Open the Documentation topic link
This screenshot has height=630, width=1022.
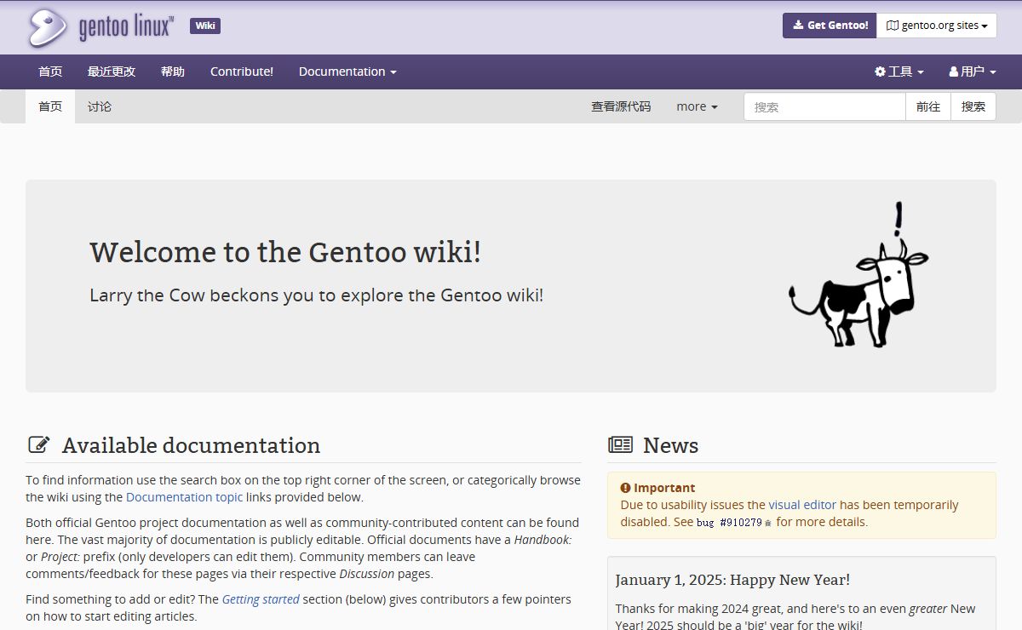tap(184, 497)
